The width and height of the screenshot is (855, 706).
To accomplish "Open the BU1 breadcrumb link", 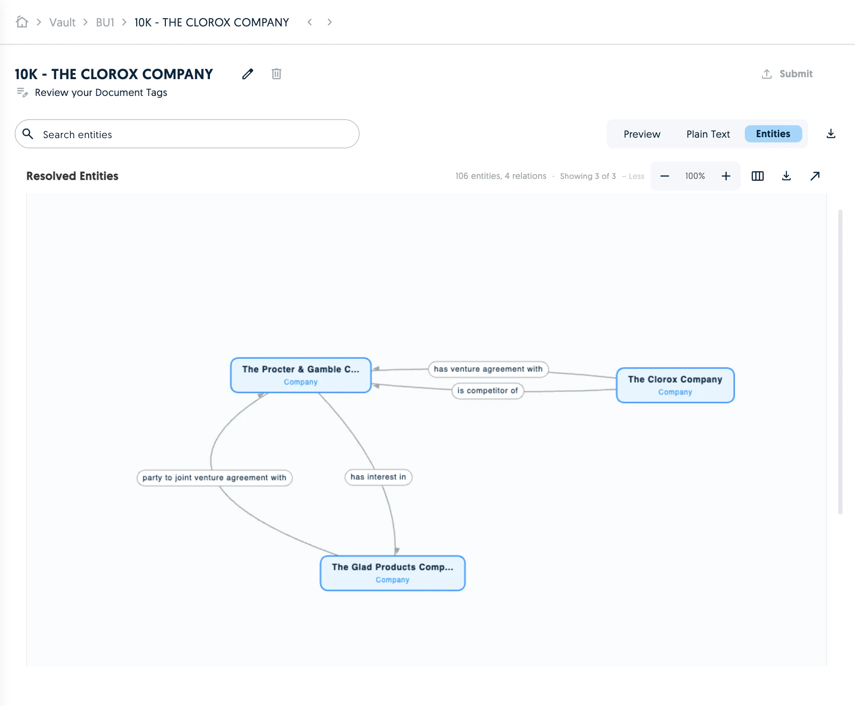I will coord(105,23).
